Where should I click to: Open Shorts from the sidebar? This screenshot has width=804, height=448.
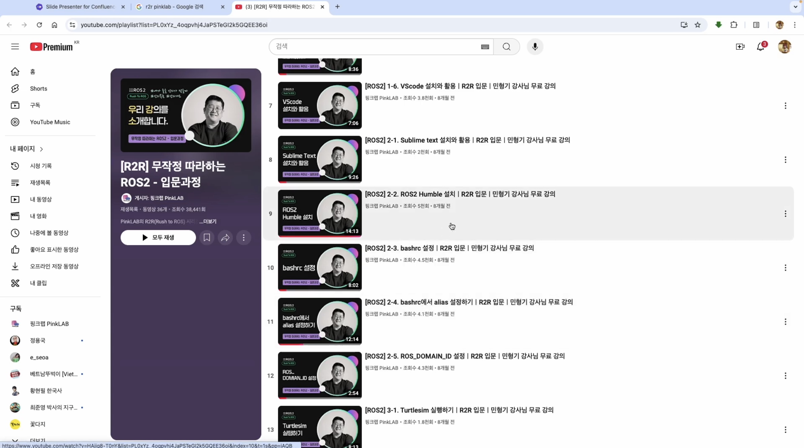point(38,89)
